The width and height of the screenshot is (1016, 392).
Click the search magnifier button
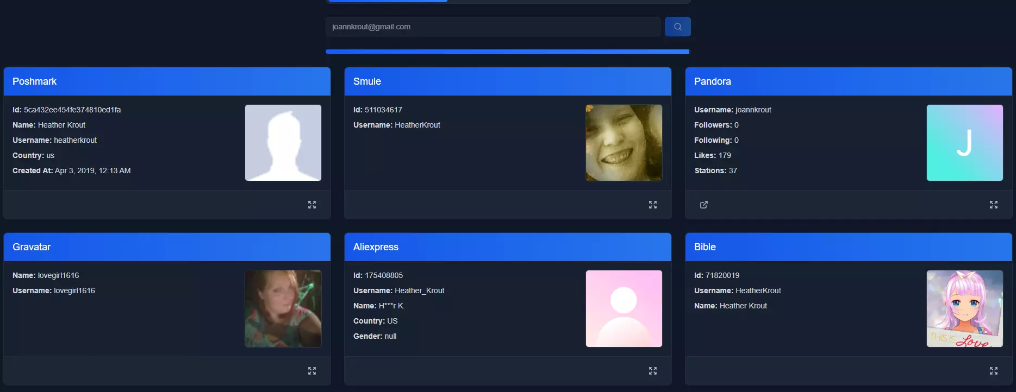[x=677, y=27]
